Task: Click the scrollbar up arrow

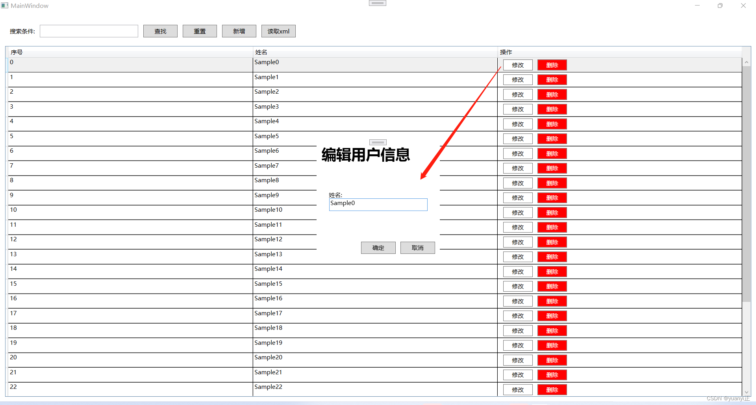Action: 747,62
